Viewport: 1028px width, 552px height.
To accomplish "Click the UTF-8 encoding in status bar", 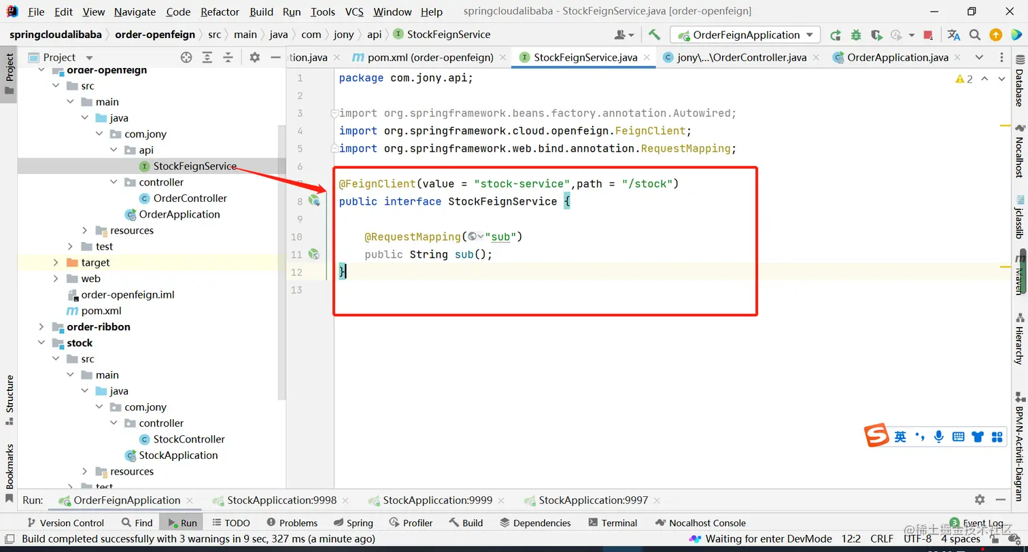I will click(918, 539).
